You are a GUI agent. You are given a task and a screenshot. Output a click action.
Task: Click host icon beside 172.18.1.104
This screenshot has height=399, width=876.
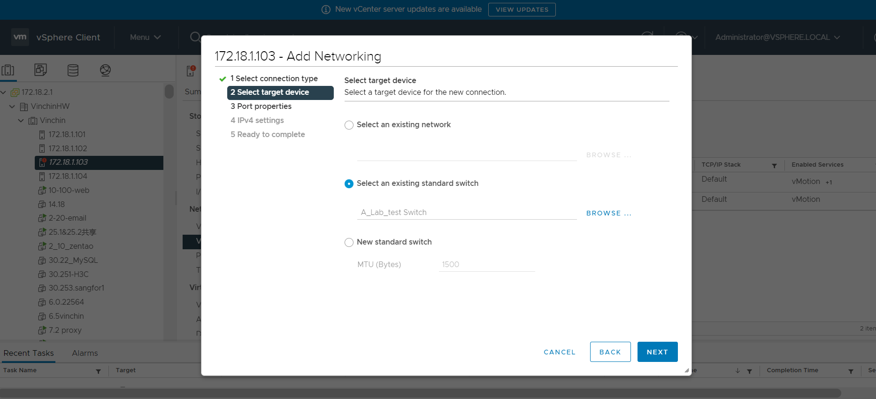(42, 176)
